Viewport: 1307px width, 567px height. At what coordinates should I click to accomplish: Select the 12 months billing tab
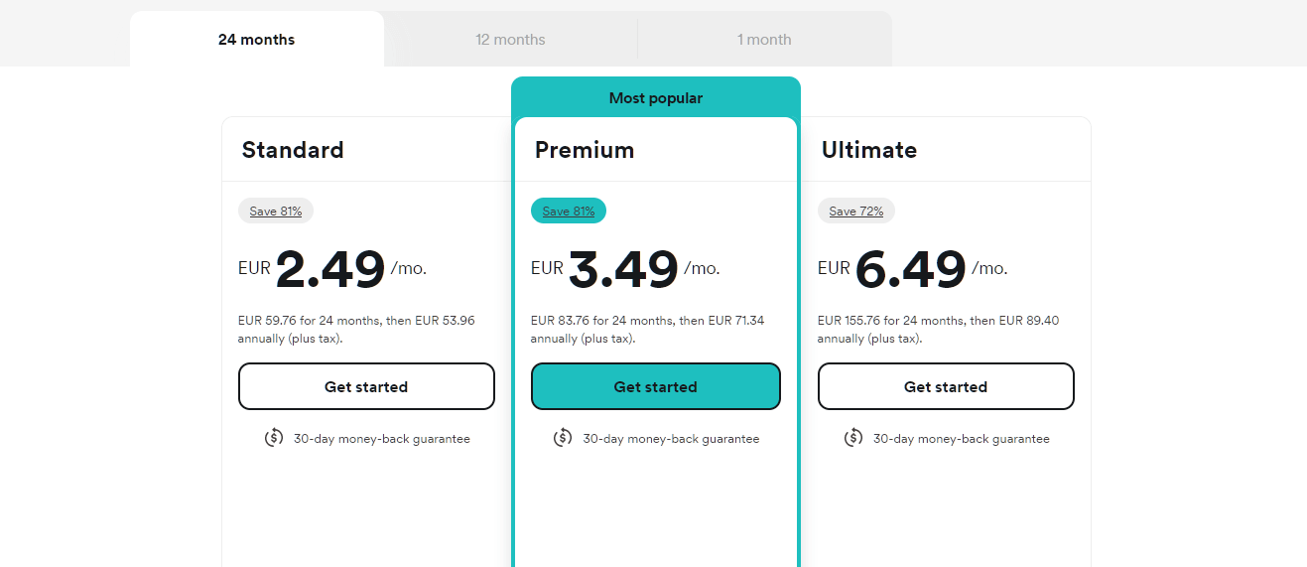tap(510, 40)
